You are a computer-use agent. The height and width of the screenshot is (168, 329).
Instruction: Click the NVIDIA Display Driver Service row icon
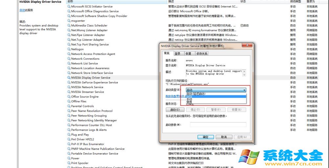pyautogui.click(x=69, y=78)
